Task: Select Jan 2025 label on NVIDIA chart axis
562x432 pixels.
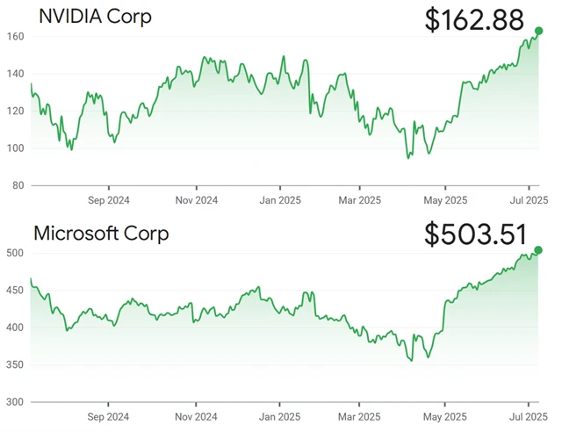Action: click(x=280, y=200)
